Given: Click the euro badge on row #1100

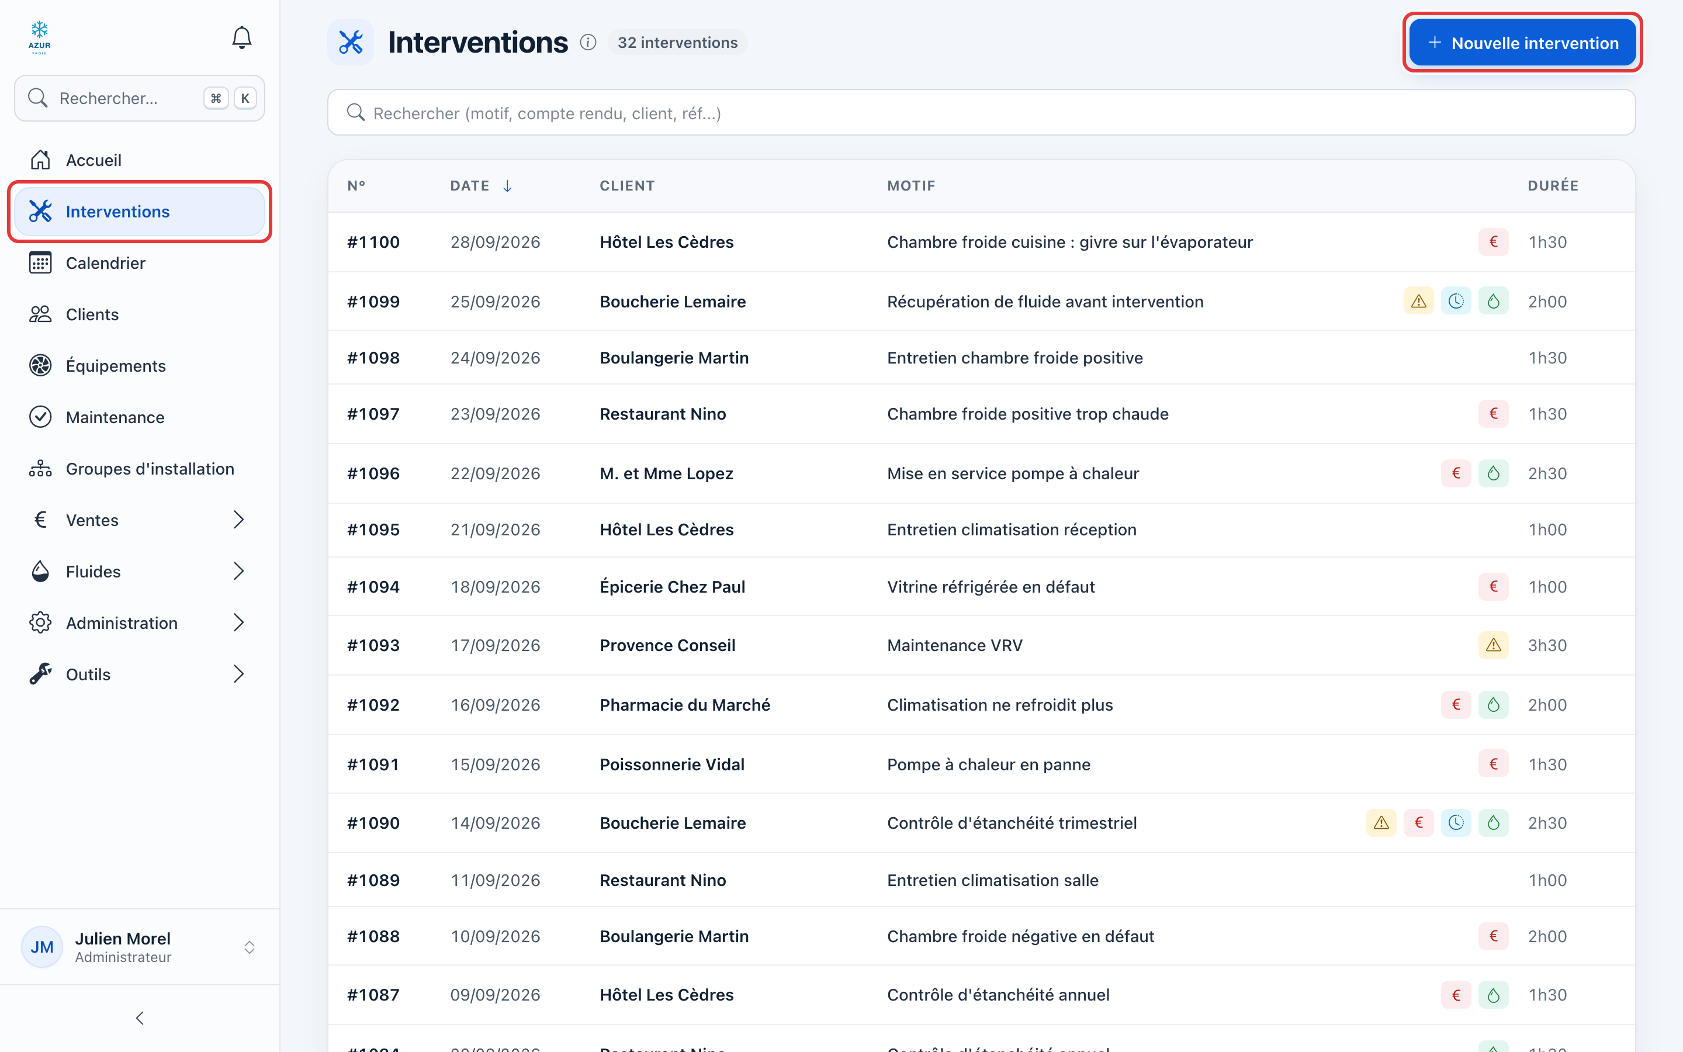Looking at the screenshot, I should pos(1493,242).
